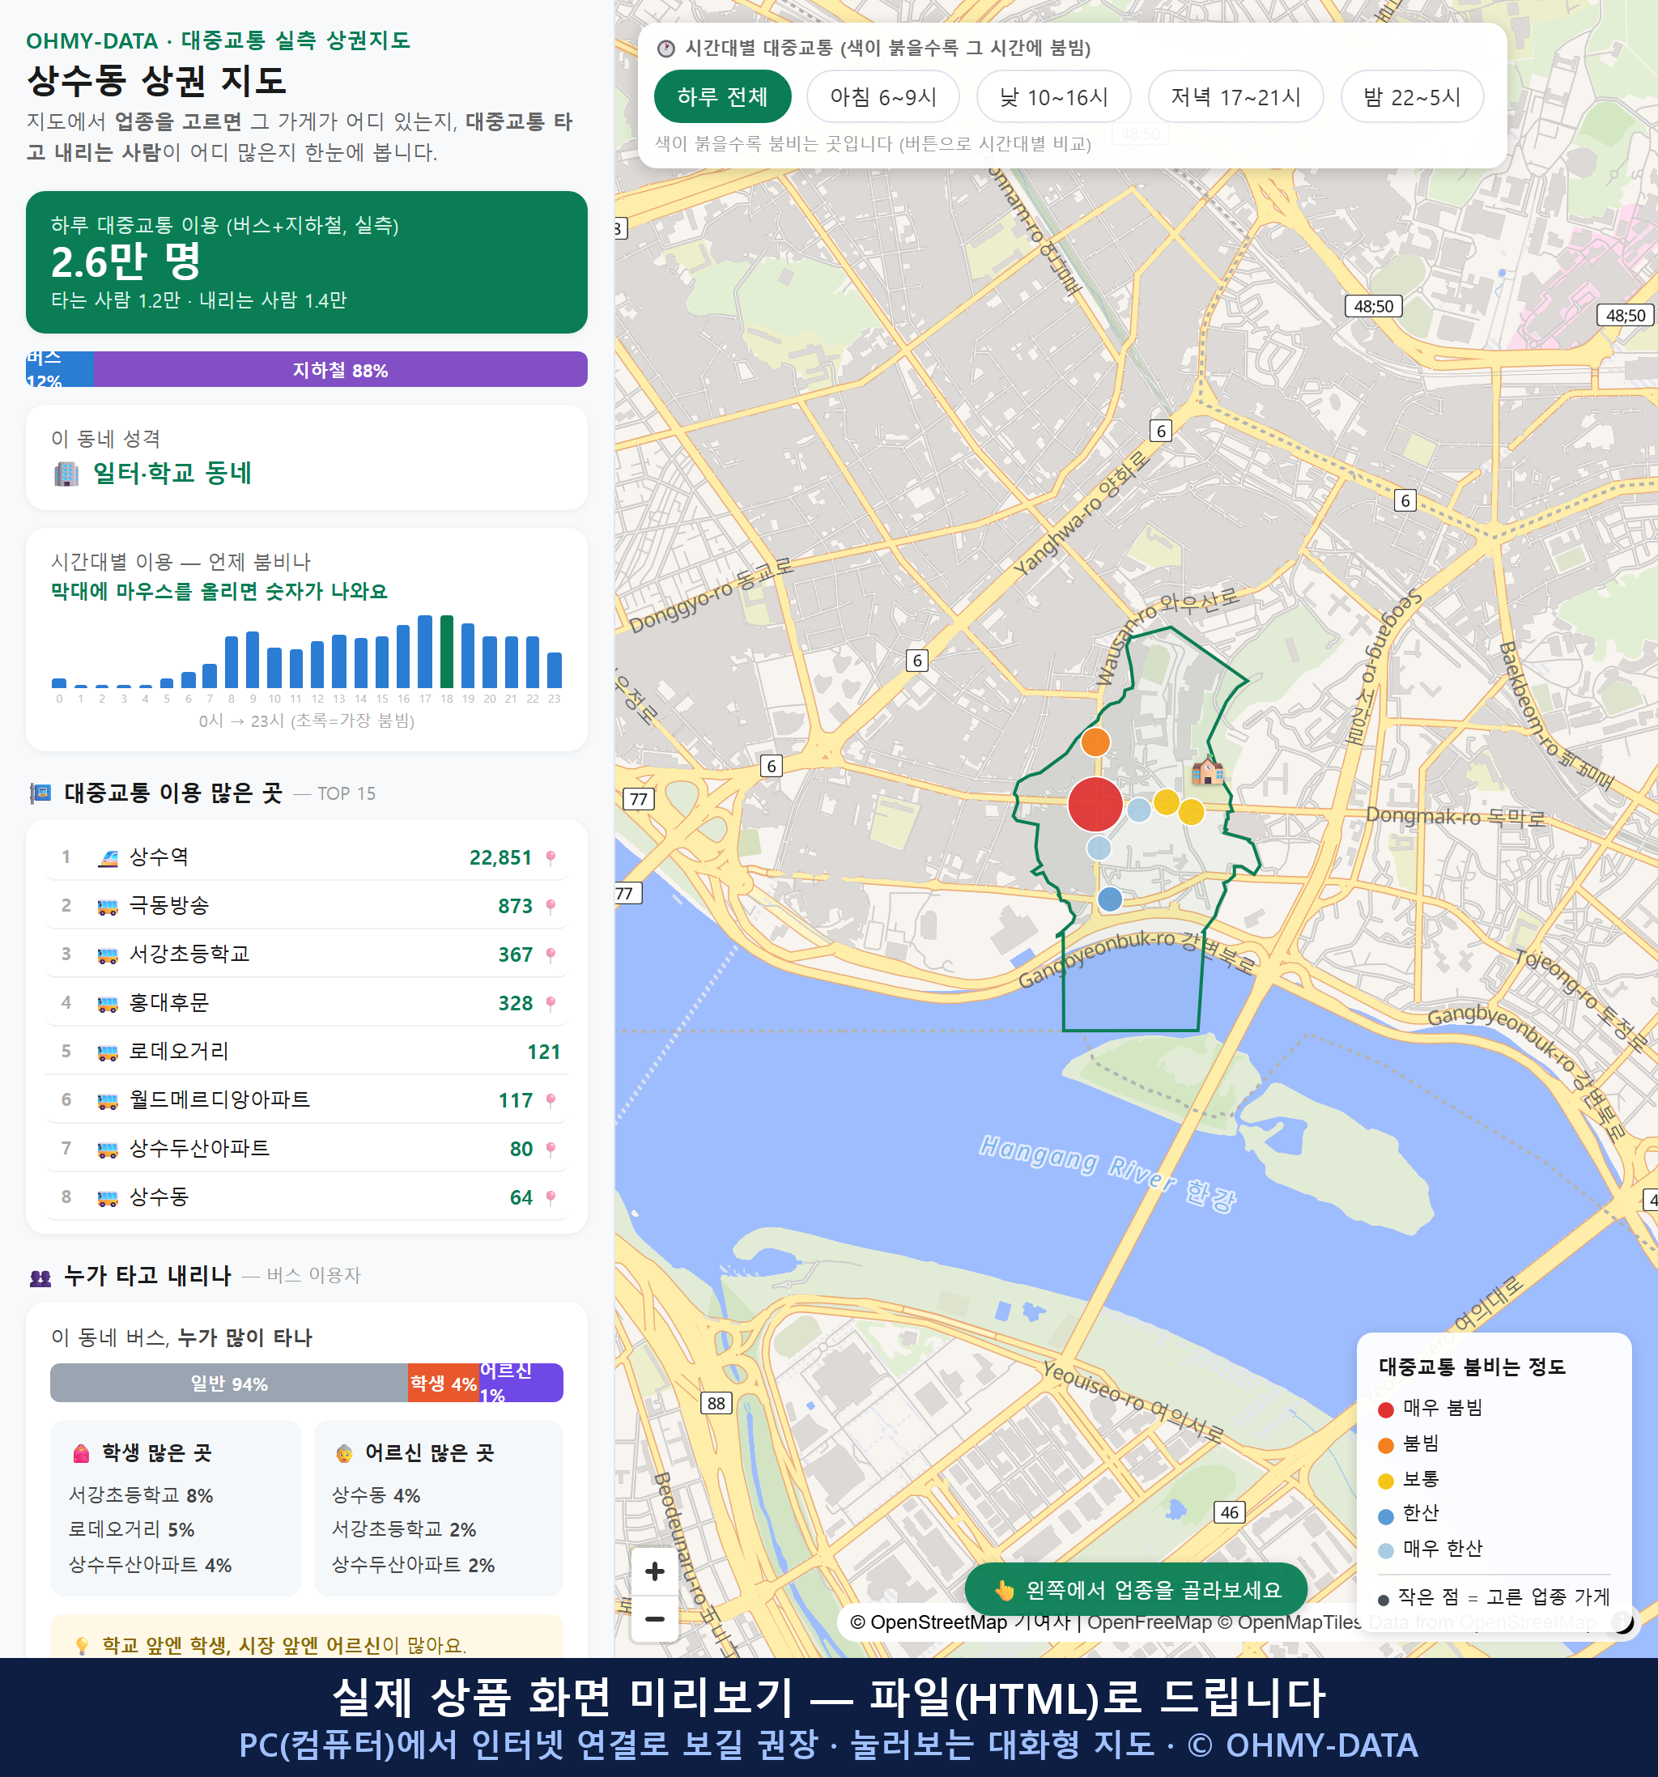The image size is (1658, 1777).
Task: Click the 어르신 1% purple bar segment
Action: click(521, 1383)
